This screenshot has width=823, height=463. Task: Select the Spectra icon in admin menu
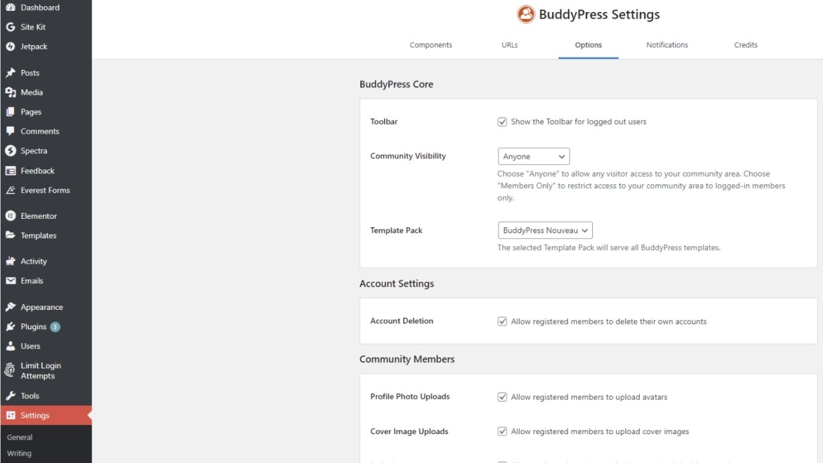coord(10,151)
